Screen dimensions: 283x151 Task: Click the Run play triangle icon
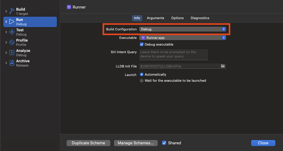[12, 22]
